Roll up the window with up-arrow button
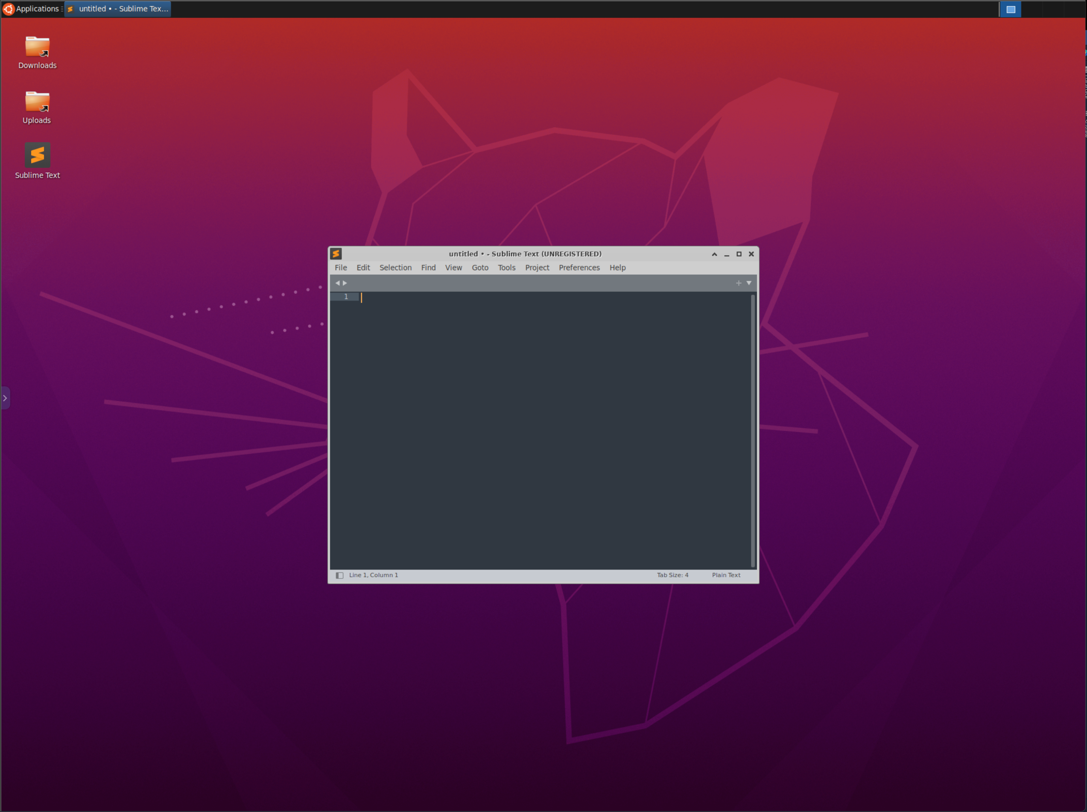Screen dimensions: 1087x812 pyautogui.click(x=714, y=254)
